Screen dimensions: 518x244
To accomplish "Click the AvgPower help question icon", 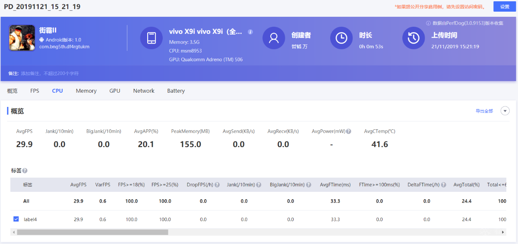I will [x=348, y=131].
